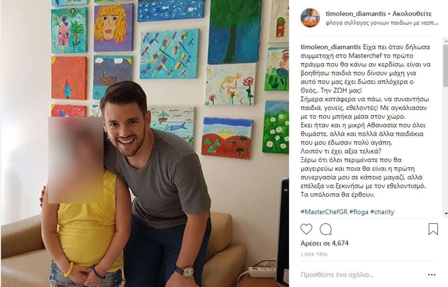Screen dimensions: 448x287
Task: Open the #charity hashtag link
Action: click(382, 212)
